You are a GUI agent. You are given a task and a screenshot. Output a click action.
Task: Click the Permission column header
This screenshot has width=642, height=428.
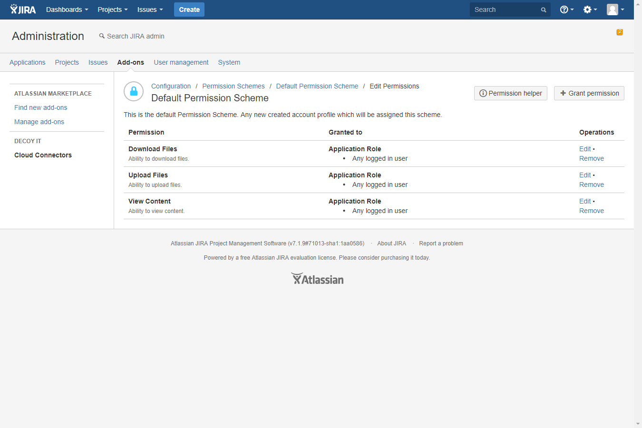pyautogui.click(x=146, y=132)
